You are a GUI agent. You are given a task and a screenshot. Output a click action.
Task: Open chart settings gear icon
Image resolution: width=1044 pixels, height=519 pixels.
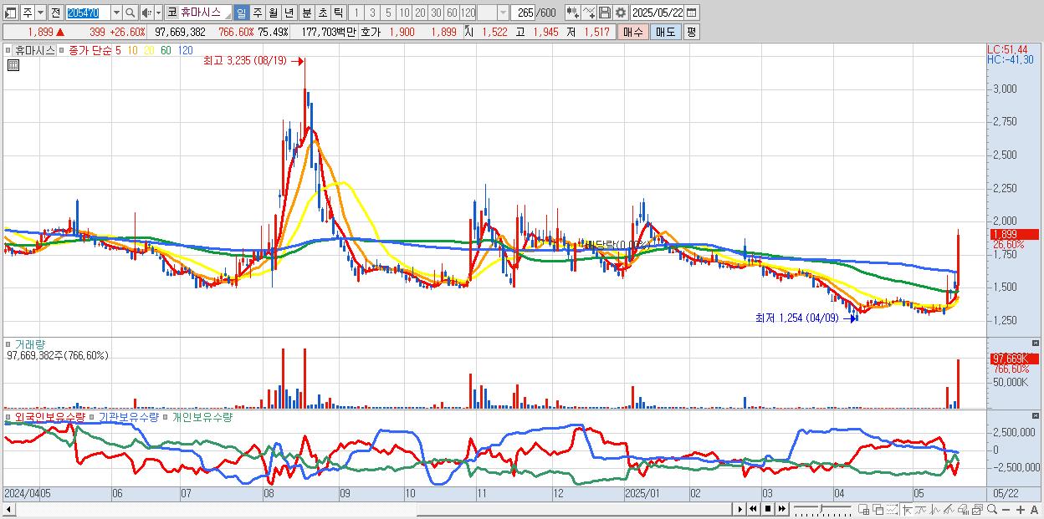pyautogui.click(x=621, y=13)
